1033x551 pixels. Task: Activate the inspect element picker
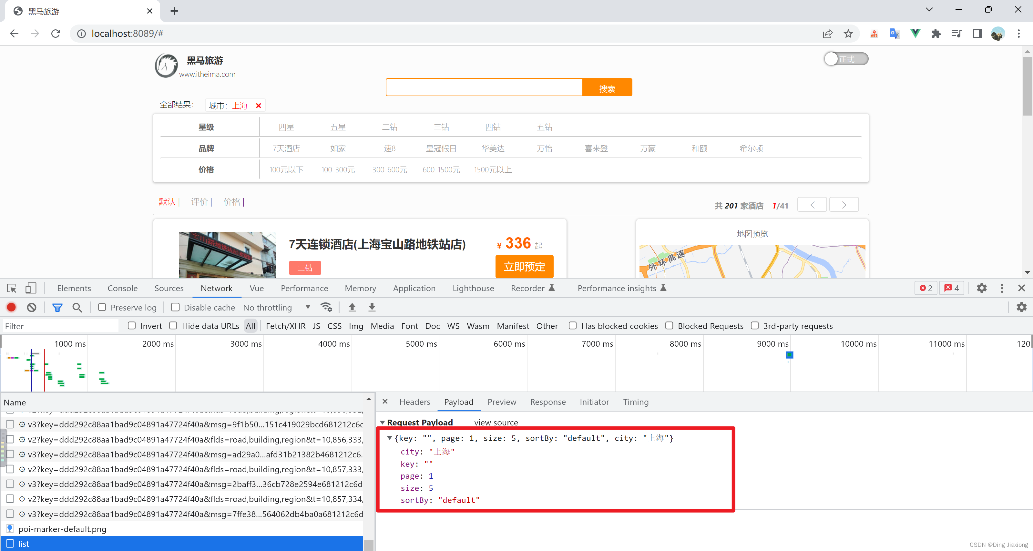point(12,288)
